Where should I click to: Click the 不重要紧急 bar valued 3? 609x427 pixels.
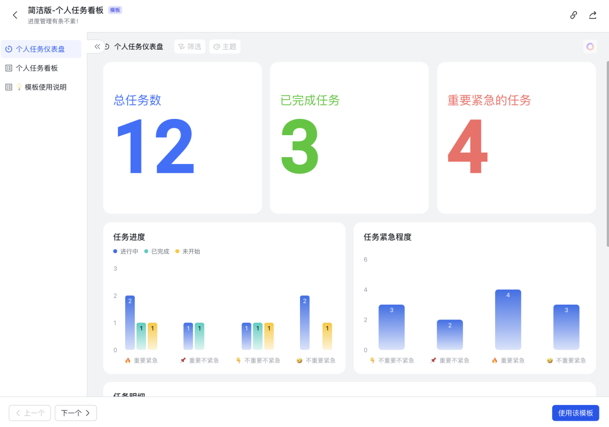click(x=566, y=327)
